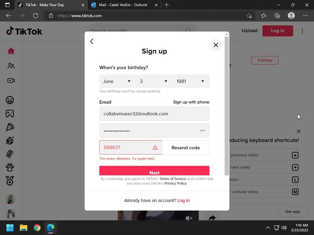Click the Resend code button

pos(186,147)
